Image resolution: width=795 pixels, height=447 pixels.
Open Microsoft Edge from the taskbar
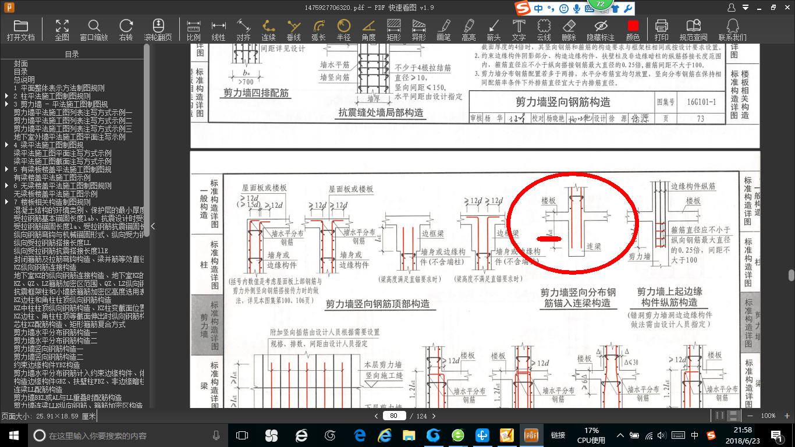coord(360,435)
